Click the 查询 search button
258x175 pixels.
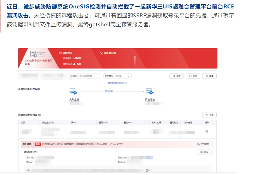tap(176, 76)
